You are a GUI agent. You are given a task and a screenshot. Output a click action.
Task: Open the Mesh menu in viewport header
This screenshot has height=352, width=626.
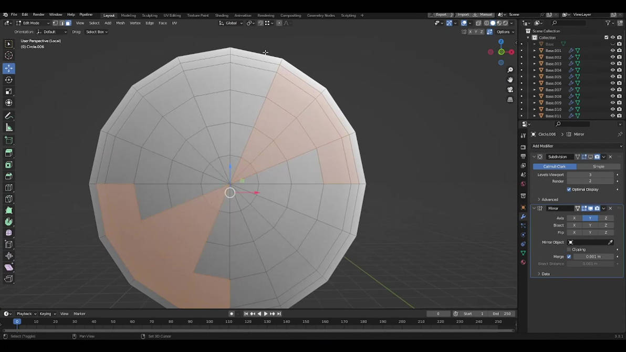tap(120, 23)
